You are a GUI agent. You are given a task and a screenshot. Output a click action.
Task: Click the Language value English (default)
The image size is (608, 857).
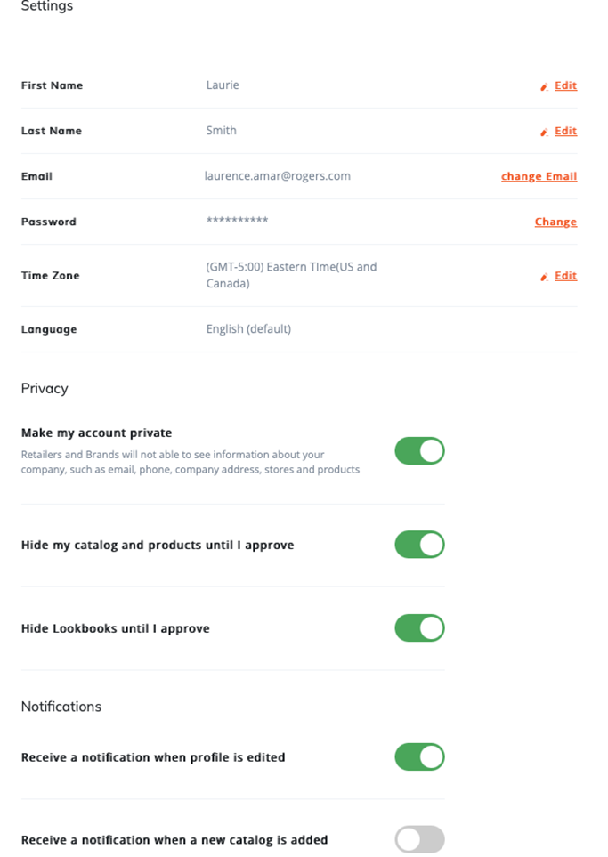(248, 329)
